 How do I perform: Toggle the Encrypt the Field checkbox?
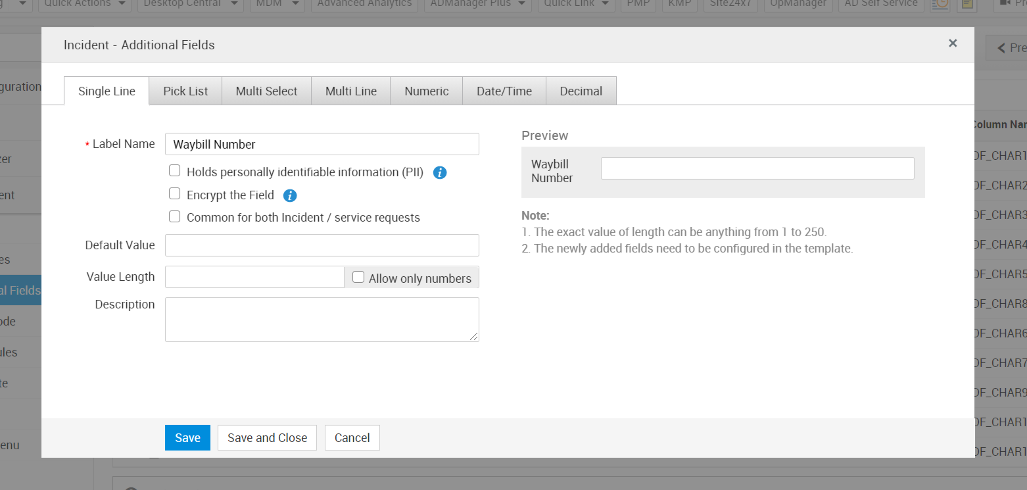tap(175, 194)
